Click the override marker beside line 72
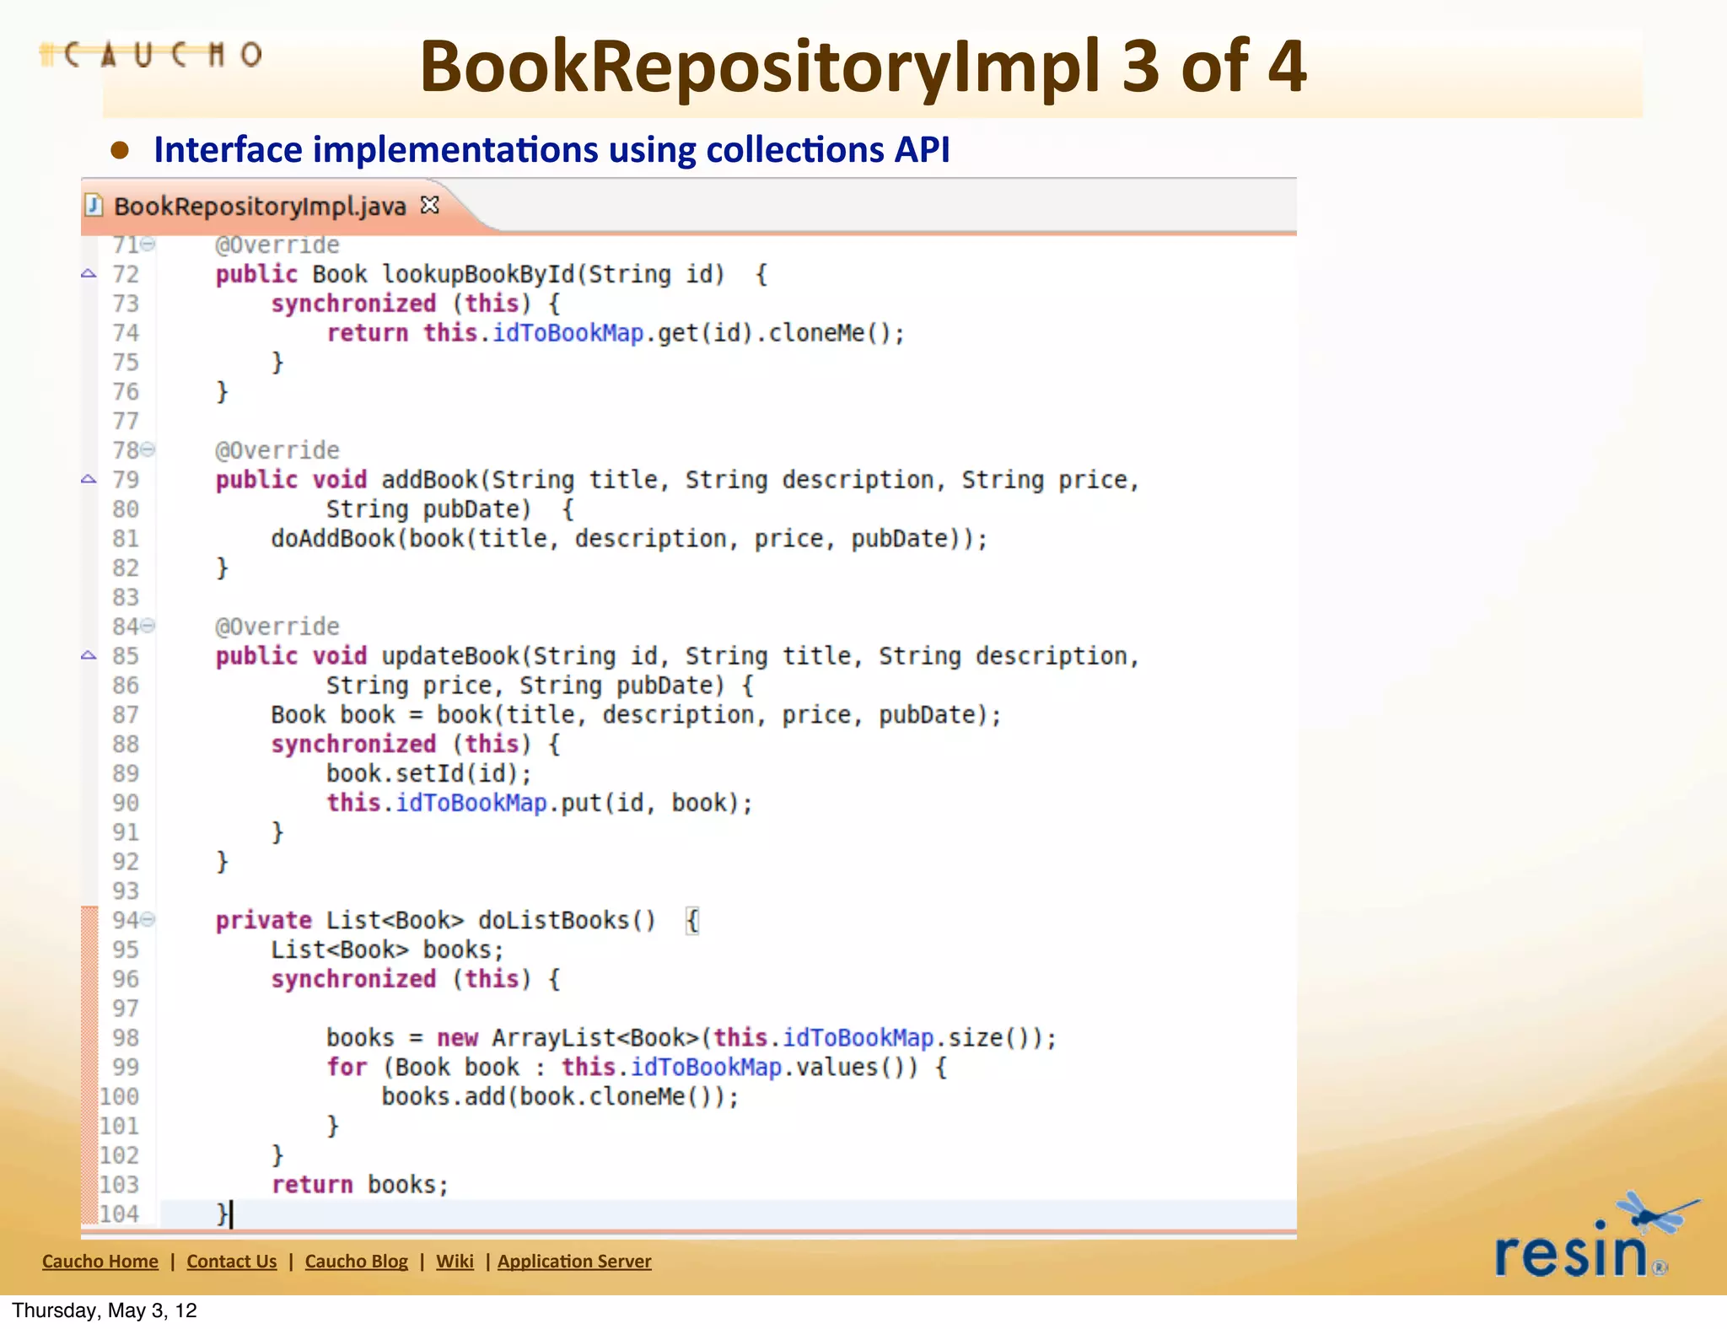This screenshot has height=1329, width=1727. click(89, 273)
